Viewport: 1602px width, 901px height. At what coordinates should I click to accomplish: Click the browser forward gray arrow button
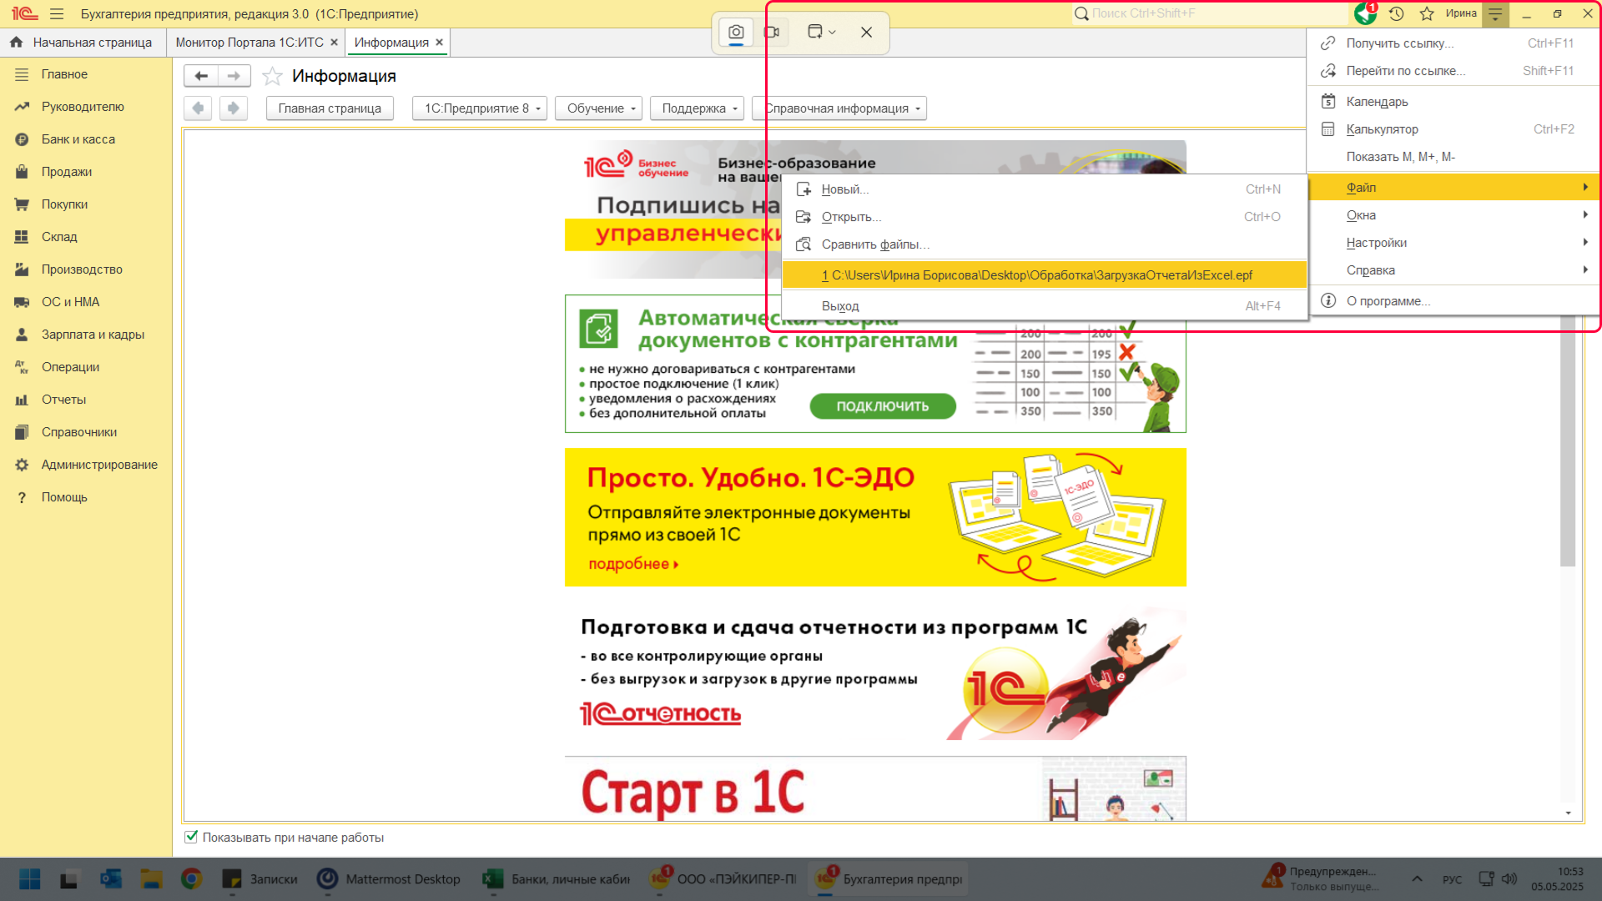233,108
